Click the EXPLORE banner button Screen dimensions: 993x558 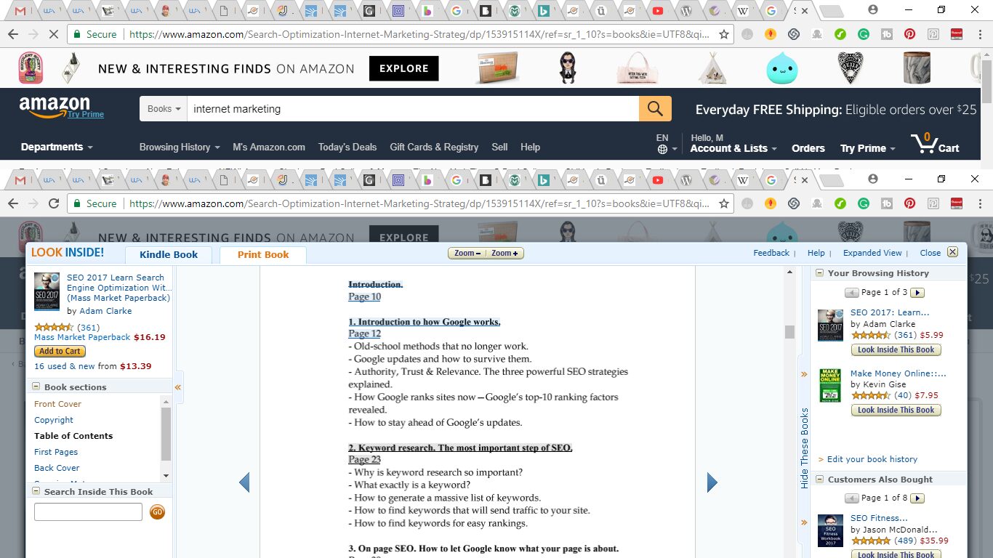[404, 68]
